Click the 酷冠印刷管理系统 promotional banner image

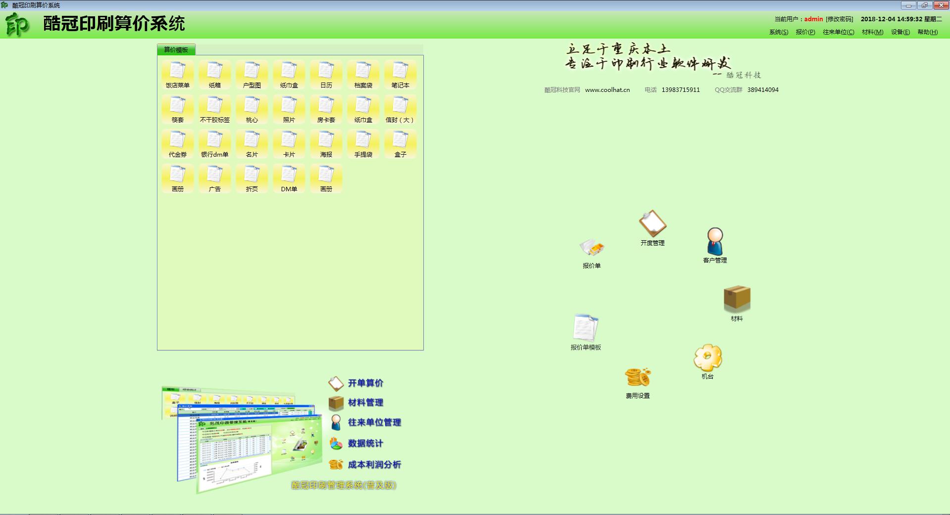point(282,436)
